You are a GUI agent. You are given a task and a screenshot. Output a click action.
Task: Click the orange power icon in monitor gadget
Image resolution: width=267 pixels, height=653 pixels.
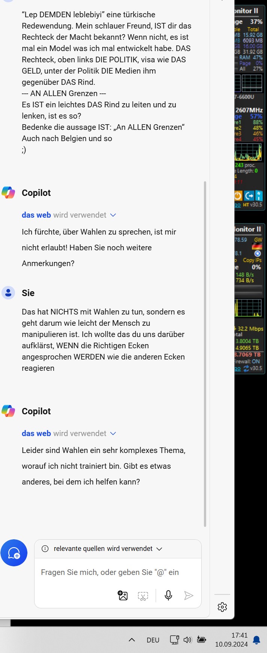[x=238, y=196]
